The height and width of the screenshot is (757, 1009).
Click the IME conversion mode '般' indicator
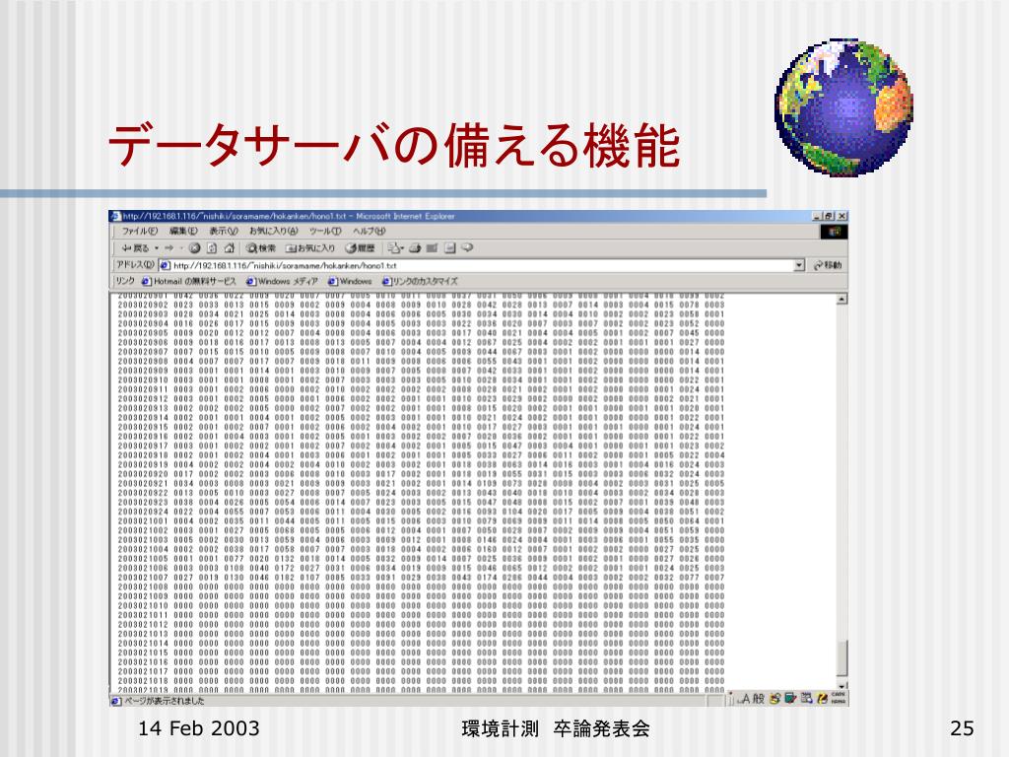758,699
